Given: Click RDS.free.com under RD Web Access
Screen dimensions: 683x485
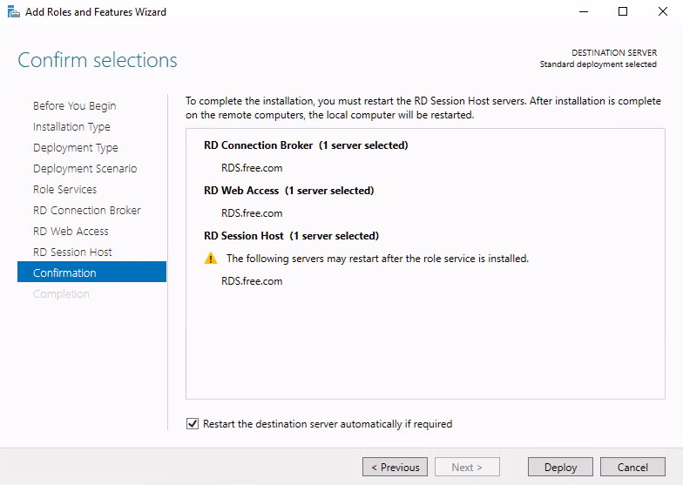Looking at the screenshot, I should 252,212.
